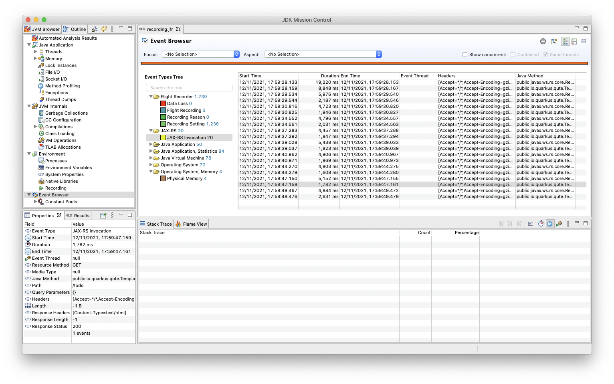This screenshot has width=614, height=384.
Task: Open Class Loading page
Action: [x=59, y=133]
